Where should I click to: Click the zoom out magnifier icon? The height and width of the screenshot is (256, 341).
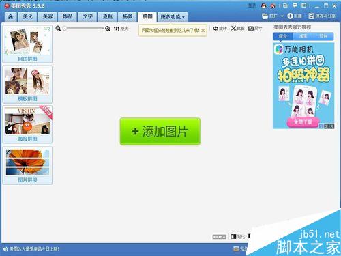[58, 29]
